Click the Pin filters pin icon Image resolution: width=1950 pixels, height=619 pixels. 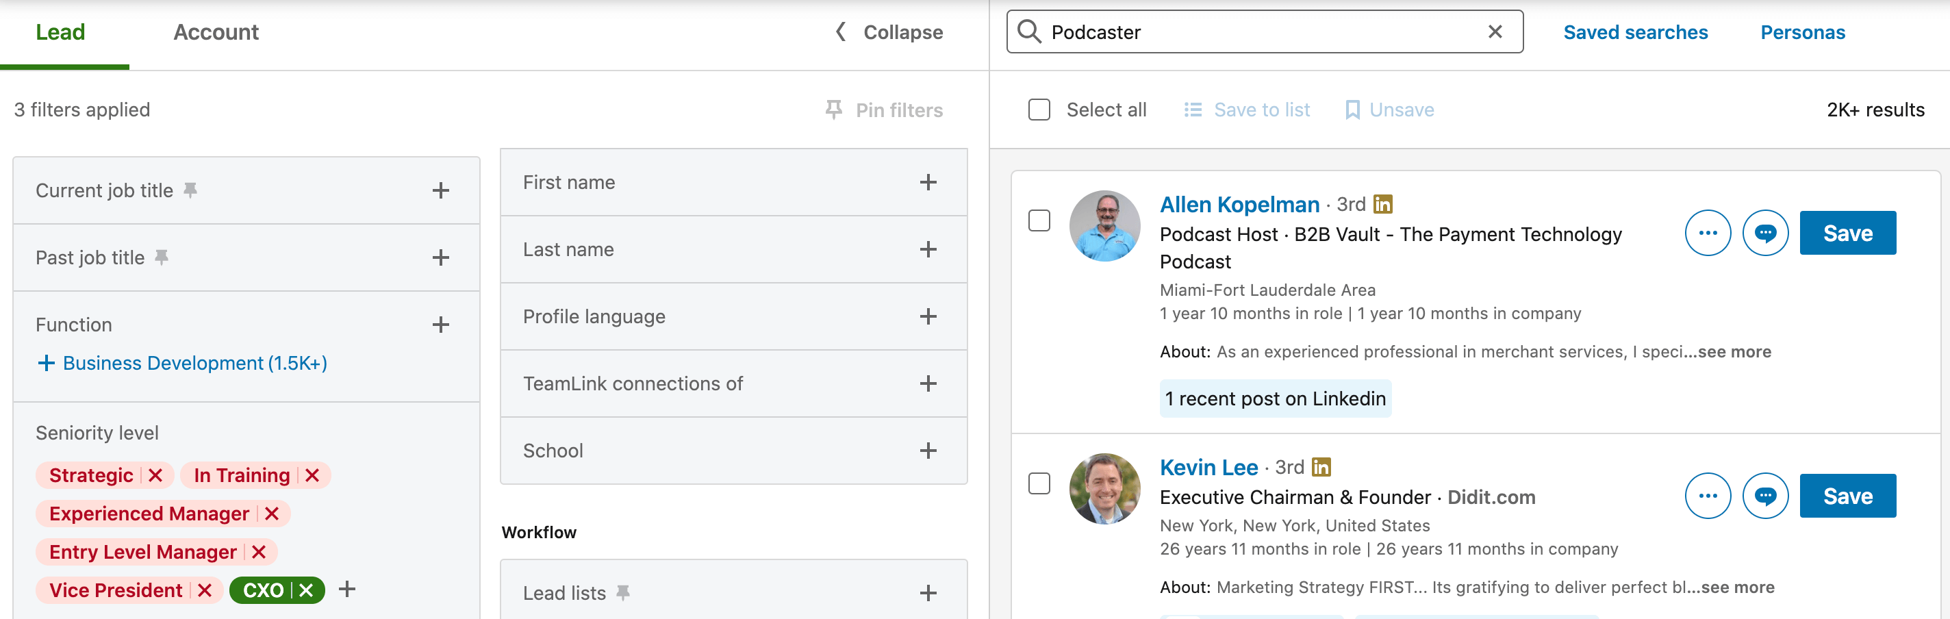(833, 110)
